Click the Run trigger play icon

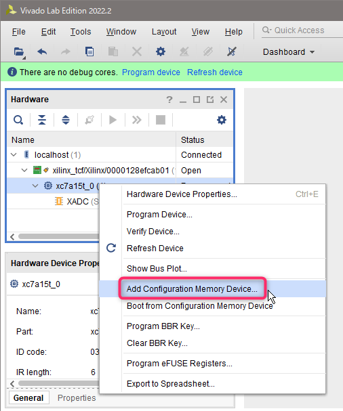[113, 120]
